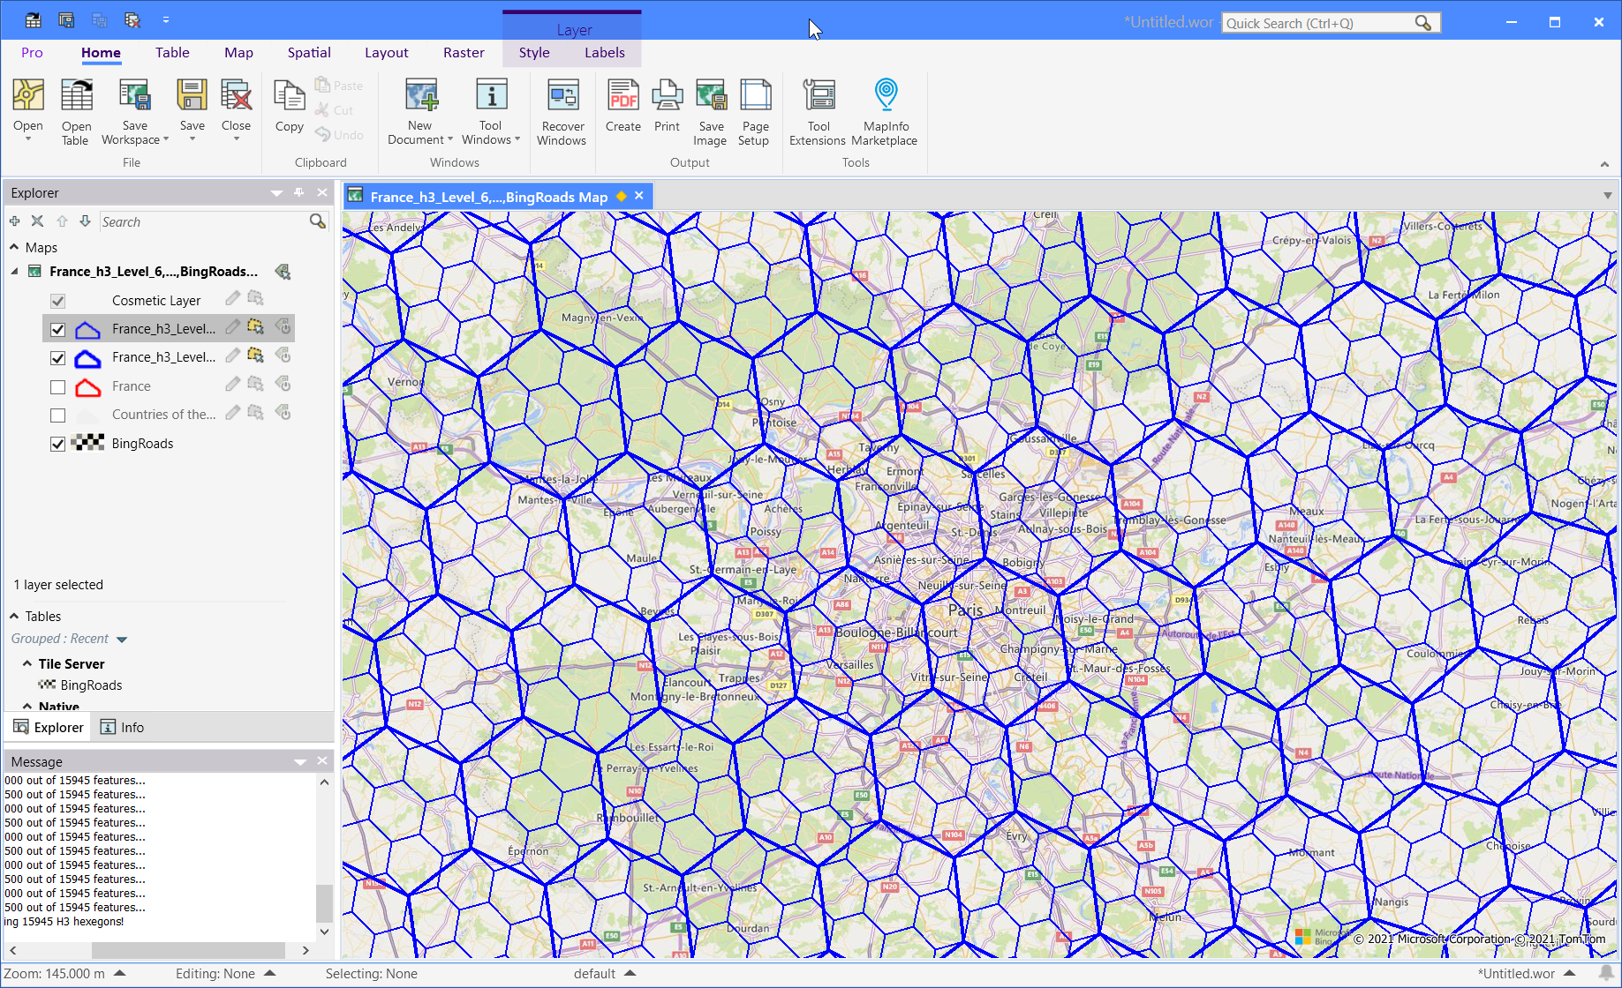This screenshot has width=1622, height=988.
Task: Toggle selectable icon on Countries of the... layer
Action: [255, 412]
